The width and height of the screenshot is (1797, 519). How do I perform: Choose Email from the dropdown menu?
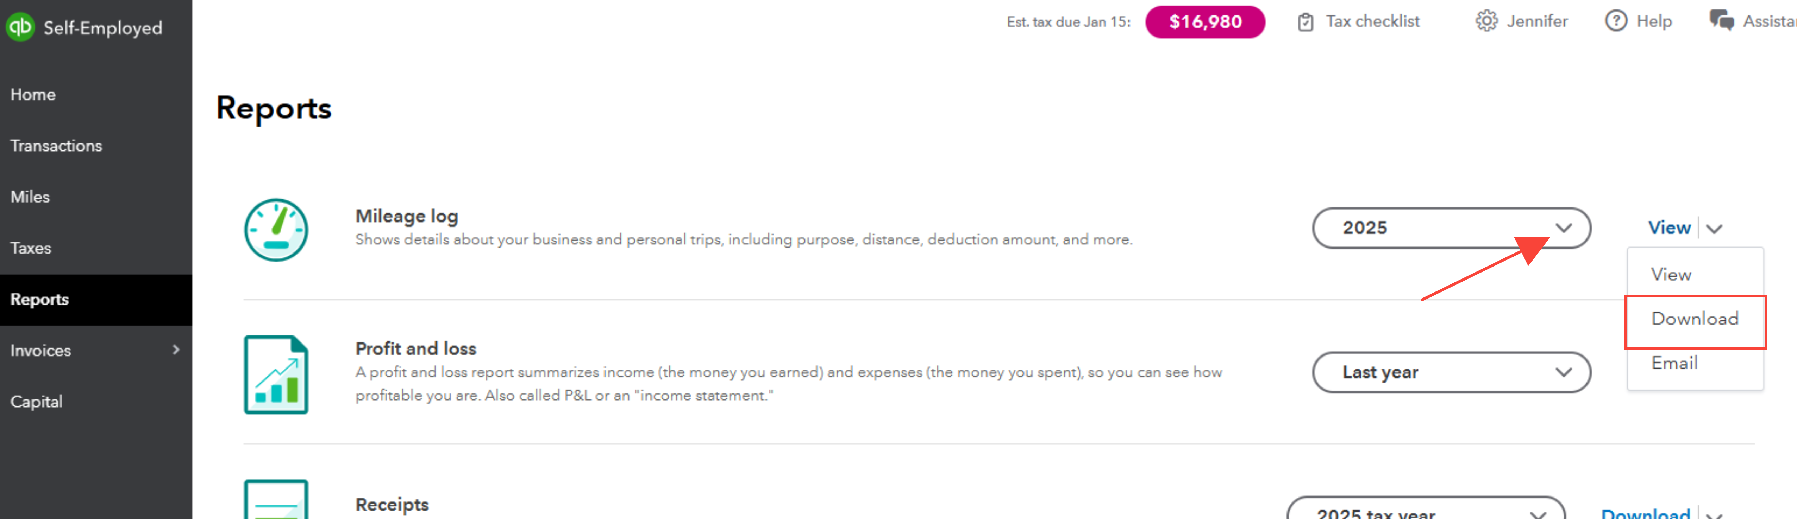1674,363
